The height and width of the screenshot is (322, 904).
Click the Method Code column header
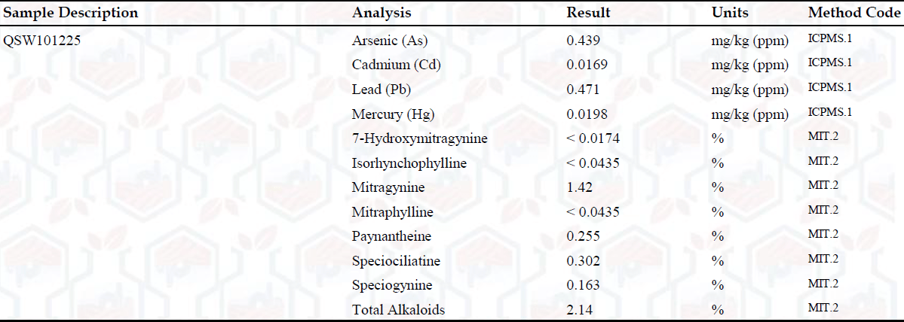tap(854, 13)
